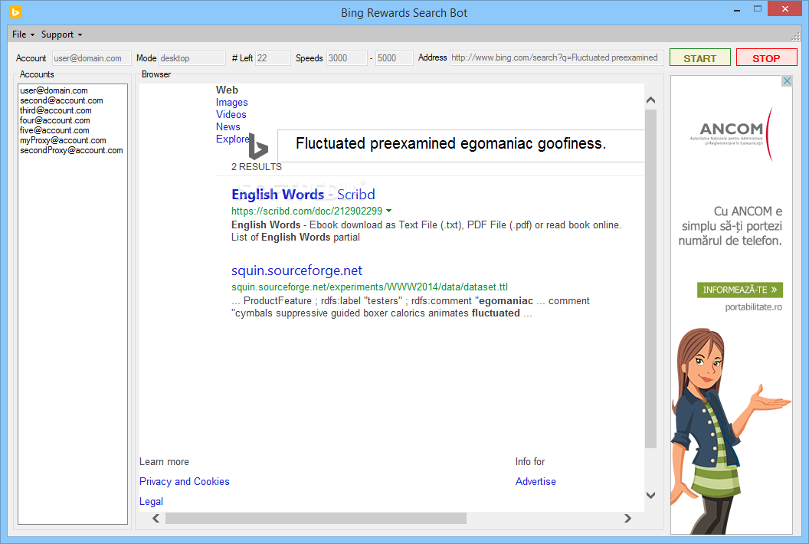The width and height of the screenshot is (809, 544).
Task: Open the Support menu
Action: click(61, 34)
